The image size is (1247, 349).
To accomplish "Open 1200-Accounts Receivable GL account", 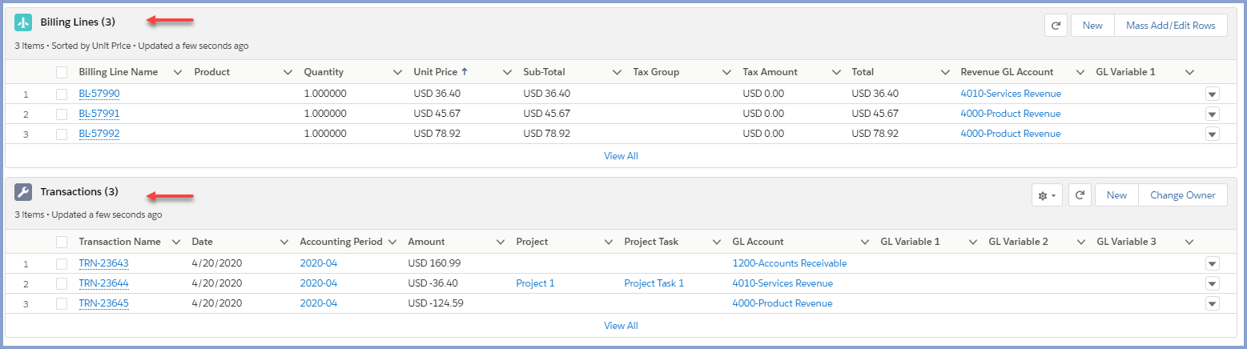I will tap(790, 263).
